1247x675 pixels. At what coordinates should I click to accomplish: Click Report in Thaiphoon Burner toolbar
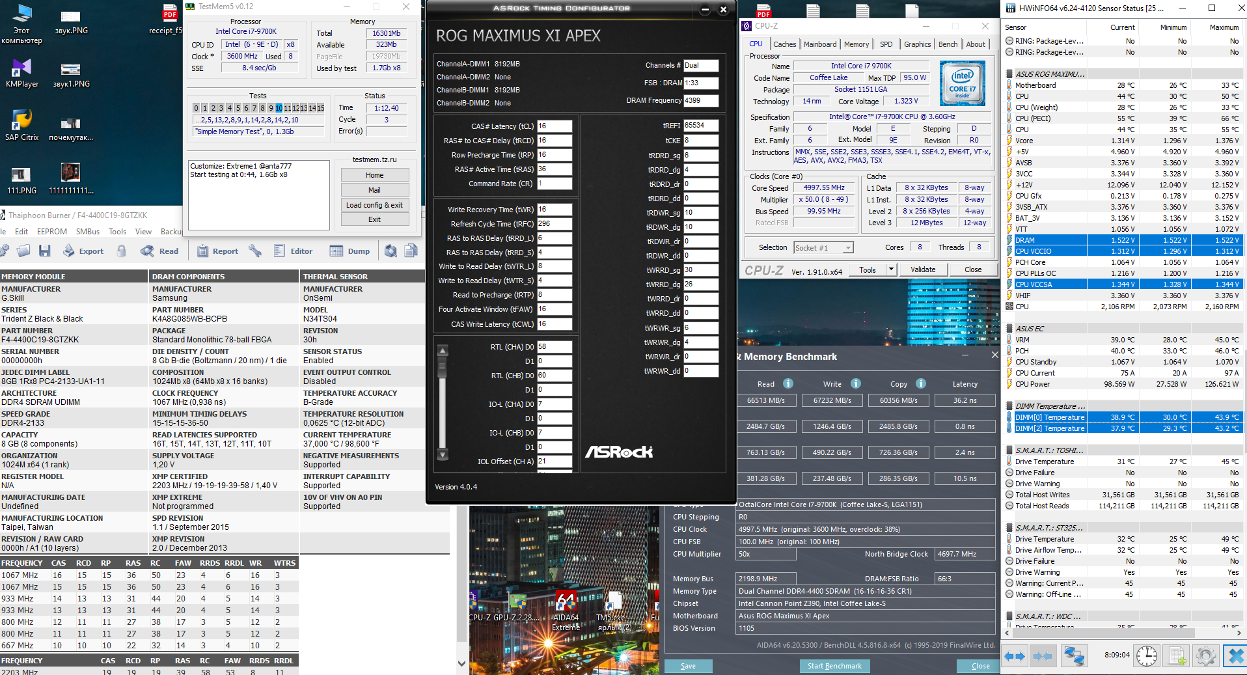[217, 251]
